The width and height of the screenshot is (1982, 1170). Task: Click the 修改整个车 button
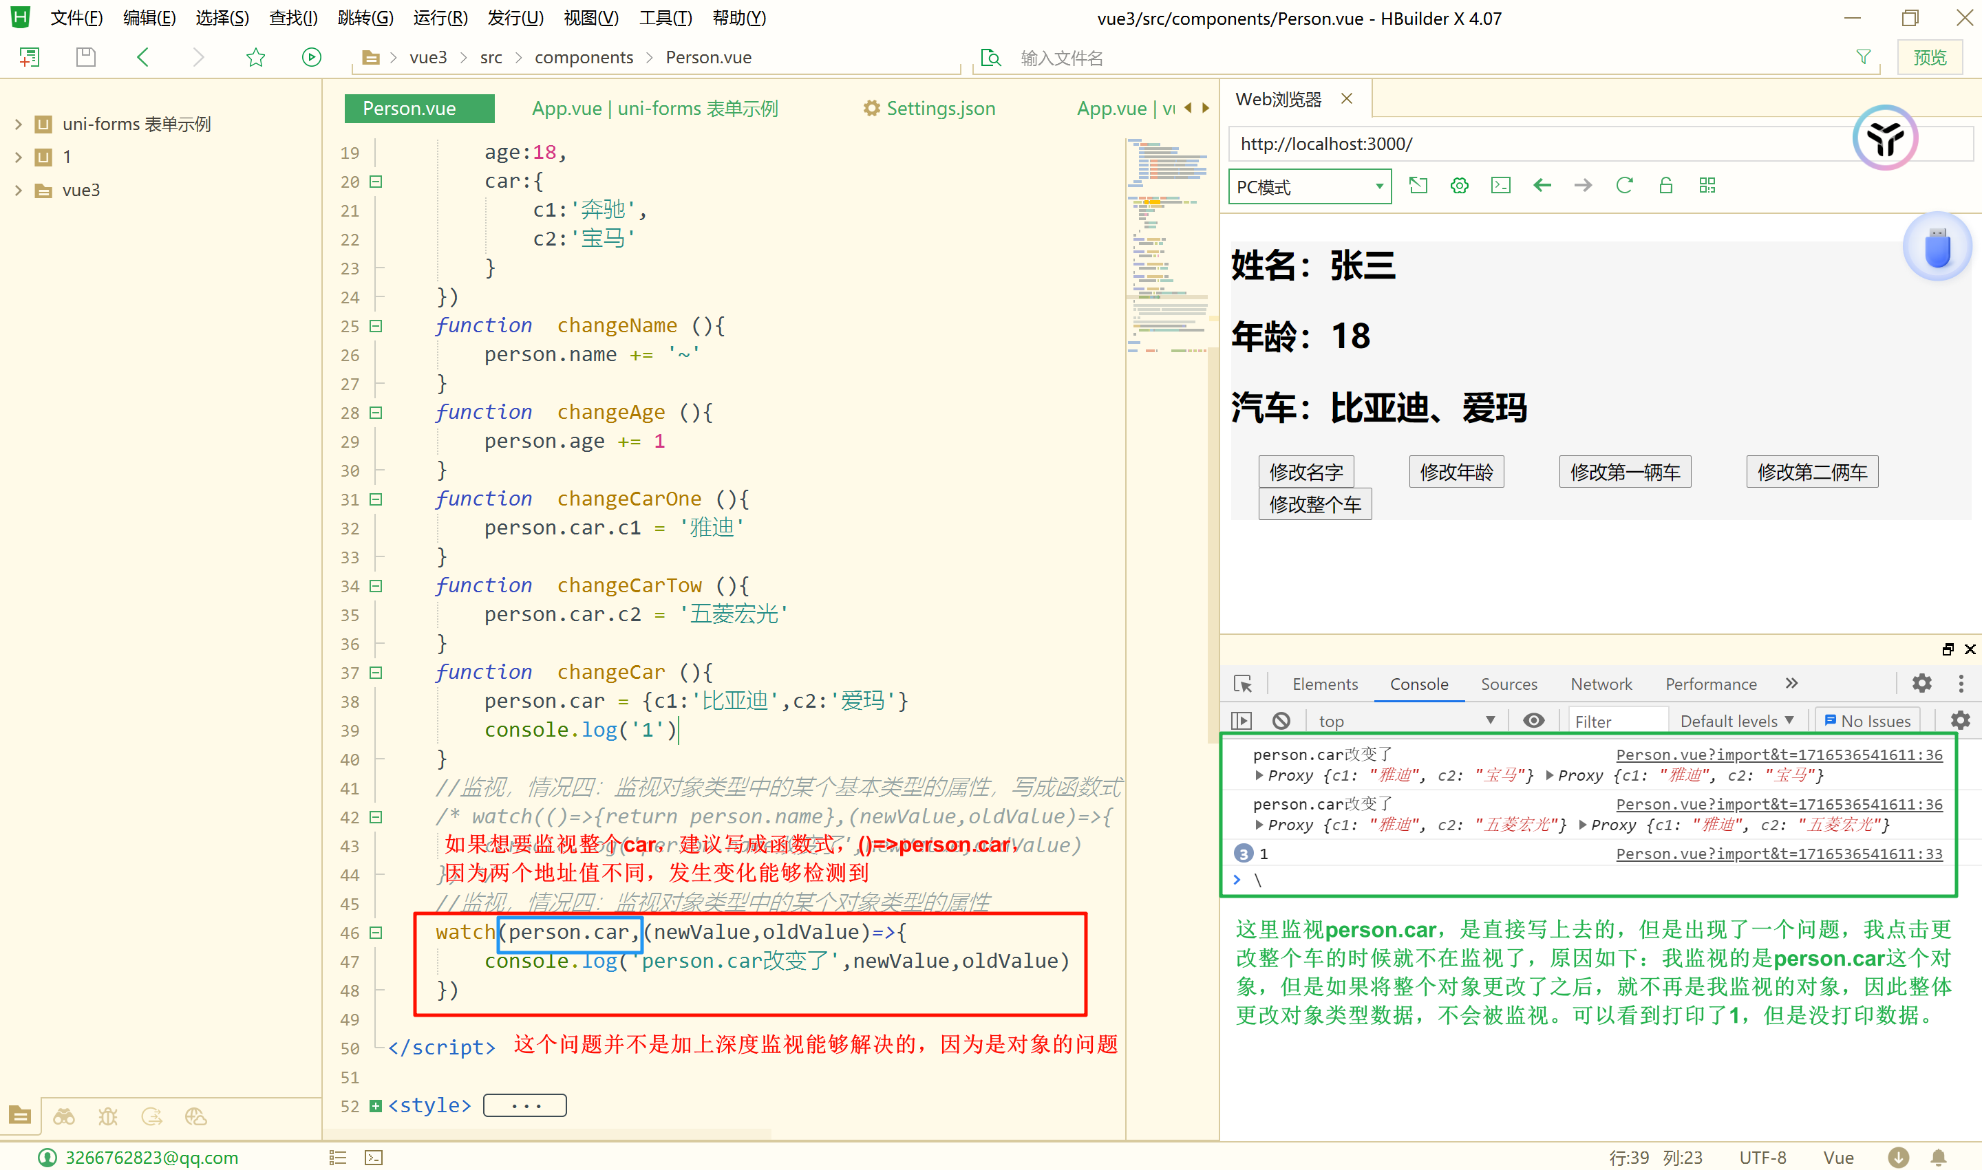point(1314,505)
